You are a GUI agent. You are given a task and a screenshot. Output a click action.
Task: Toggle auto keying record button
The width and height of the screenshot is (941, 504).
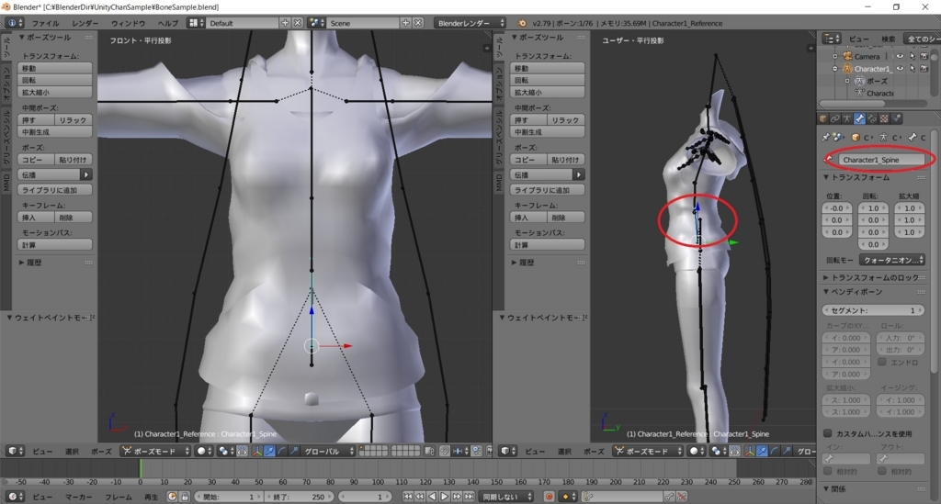(549, 497)
